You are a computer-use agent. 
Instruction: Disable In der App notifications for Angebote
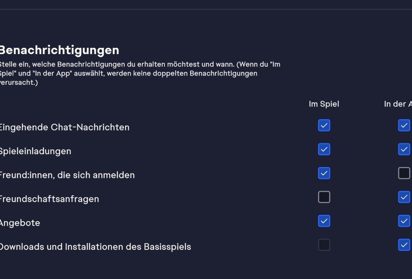(404, 221)
